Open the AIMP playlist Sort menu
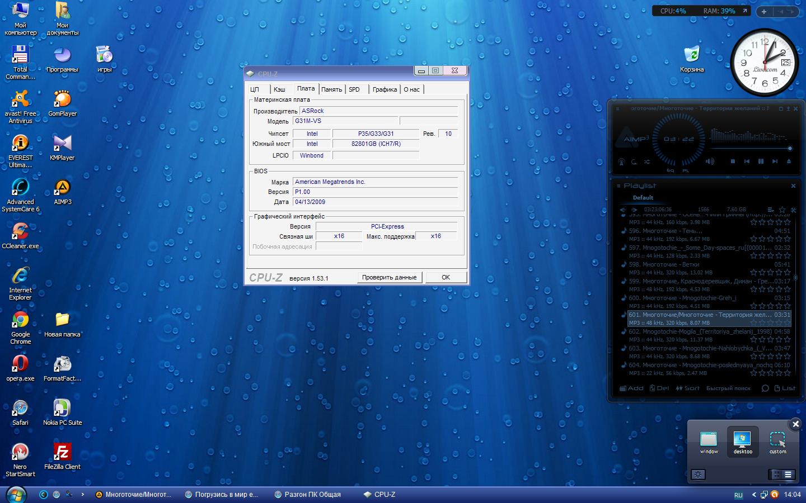The image size is (806, 503). click(x=687, y=388)
